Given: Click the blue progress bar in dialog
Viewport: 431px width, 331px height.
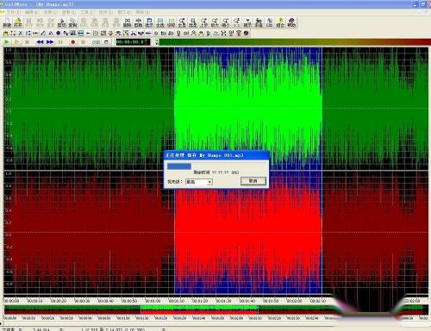Looking at the screenshot, I should (179, 166).
